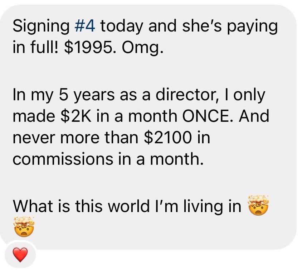The width and height of the screenshot is (307, 274).
Task: Tap the exploding head emoji on the last line
Action: pos(24,227)
